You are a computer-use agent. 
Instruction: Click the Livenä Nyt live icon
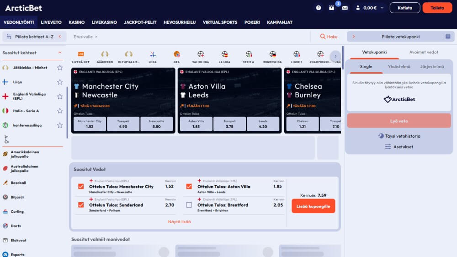(x=81, y=54)
